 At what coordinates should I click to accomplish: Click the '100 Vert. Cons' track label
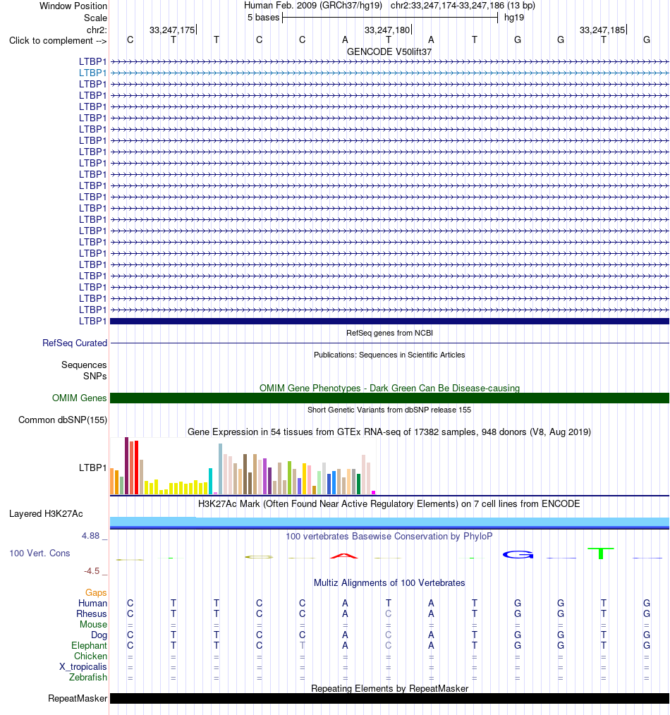pyautogui.click(x=39, y=553)
